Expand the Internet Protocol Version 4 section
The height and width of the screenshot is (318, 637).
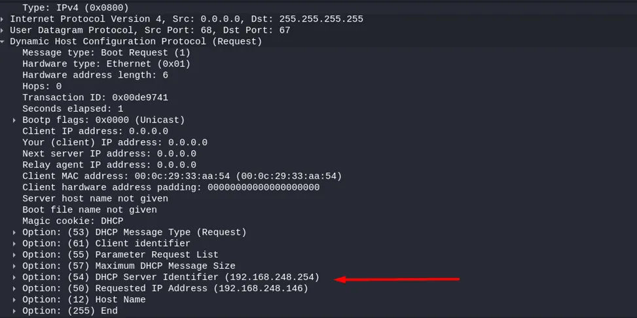pos(3,19)
